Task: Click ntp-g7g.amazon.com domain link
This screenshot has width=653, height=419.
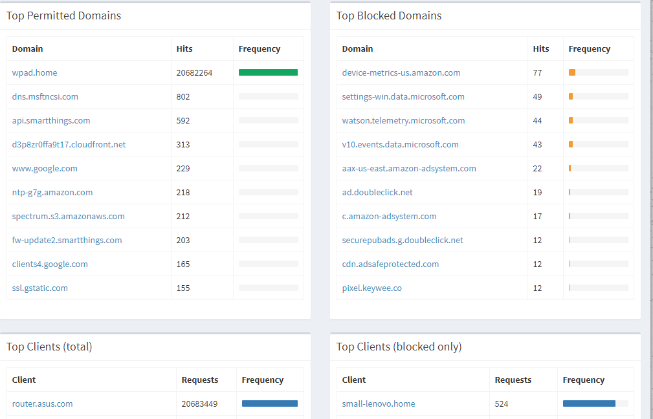Action: pos(52,192)
